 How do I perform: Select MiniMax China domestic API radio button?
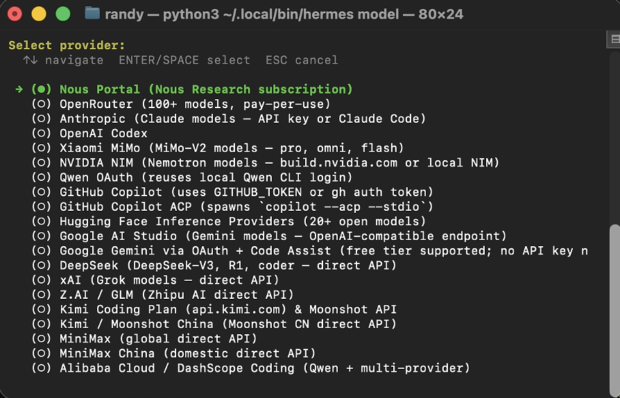tap(42, 354)
